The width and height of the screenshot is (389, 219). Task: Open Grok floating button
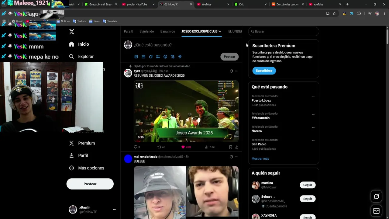[377, 196]
